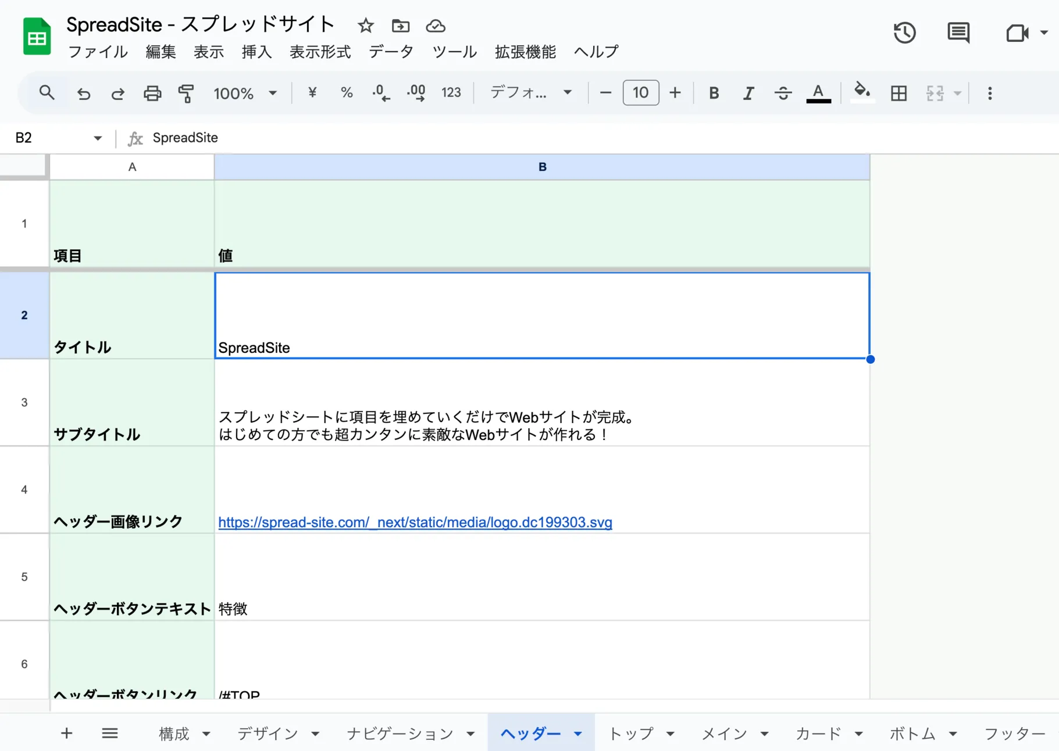
Task: Click the undo arrow icon
Action: click(x=84, y=93)
